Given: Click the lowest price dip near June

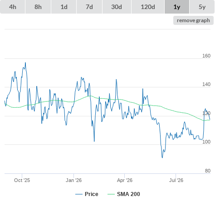Looking at the screenshot, I should (162, 158).
